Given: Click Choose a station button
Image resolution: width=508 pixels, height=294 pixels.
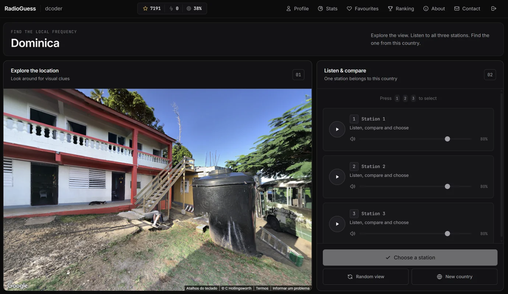Looking at the screenshot, I should [410, 258].
